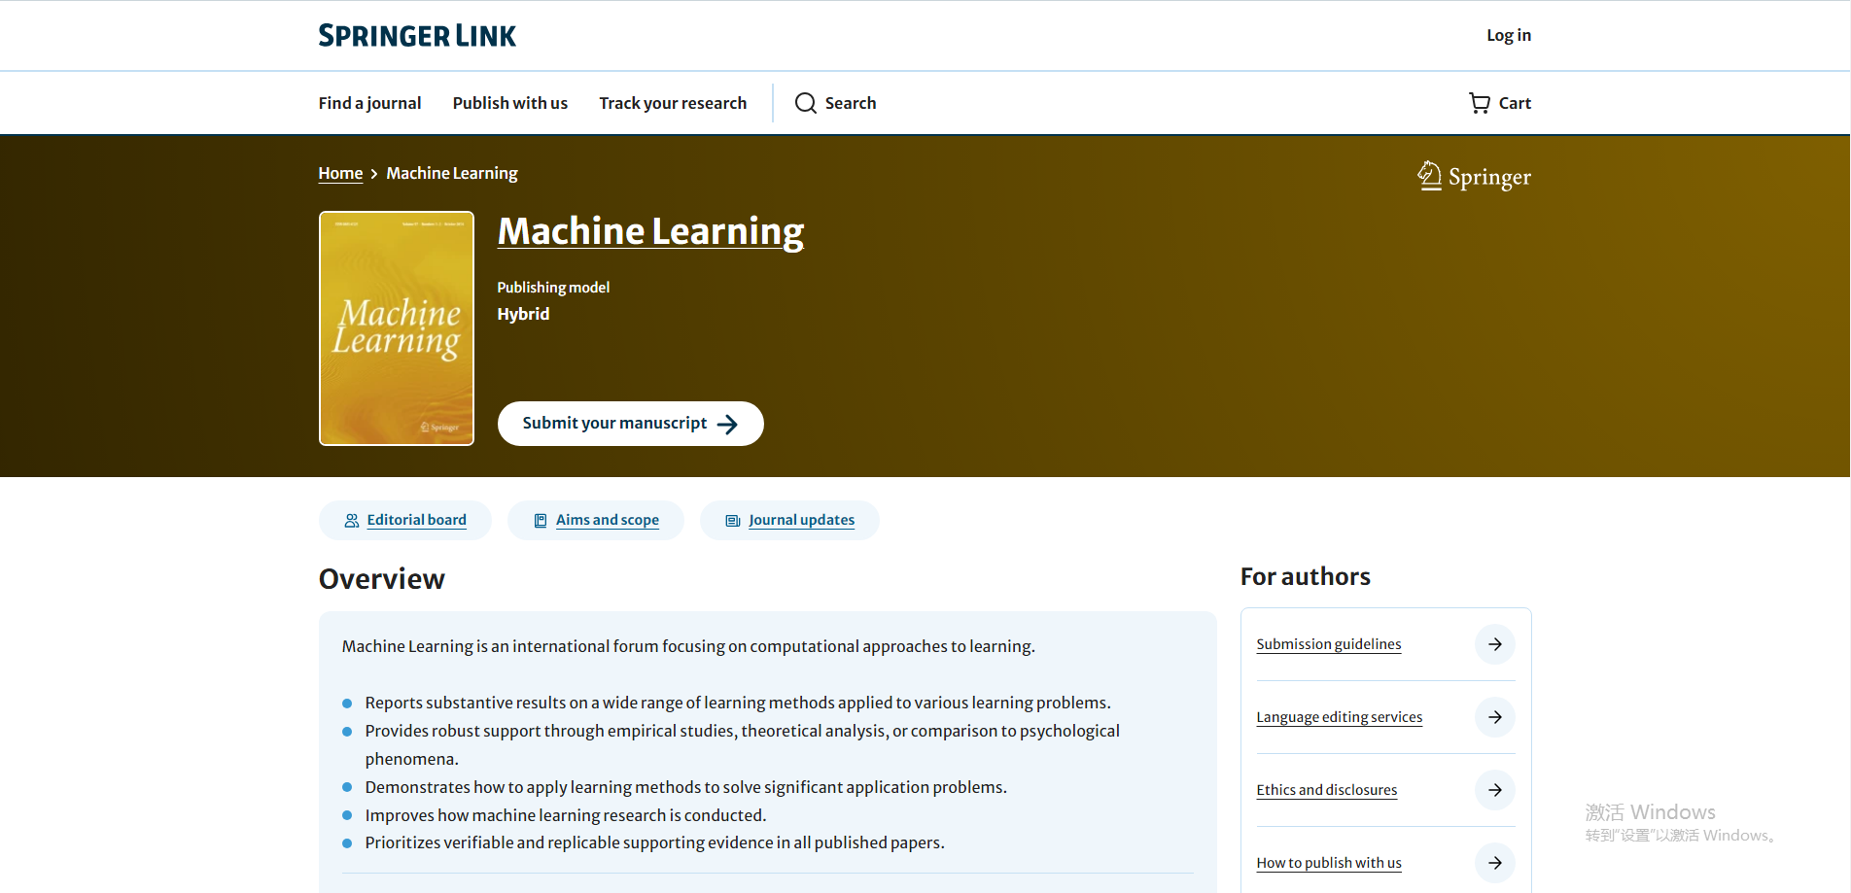Click the Editorial board person icon
This screenshot has width=1851, height=893.
[352, 521]
